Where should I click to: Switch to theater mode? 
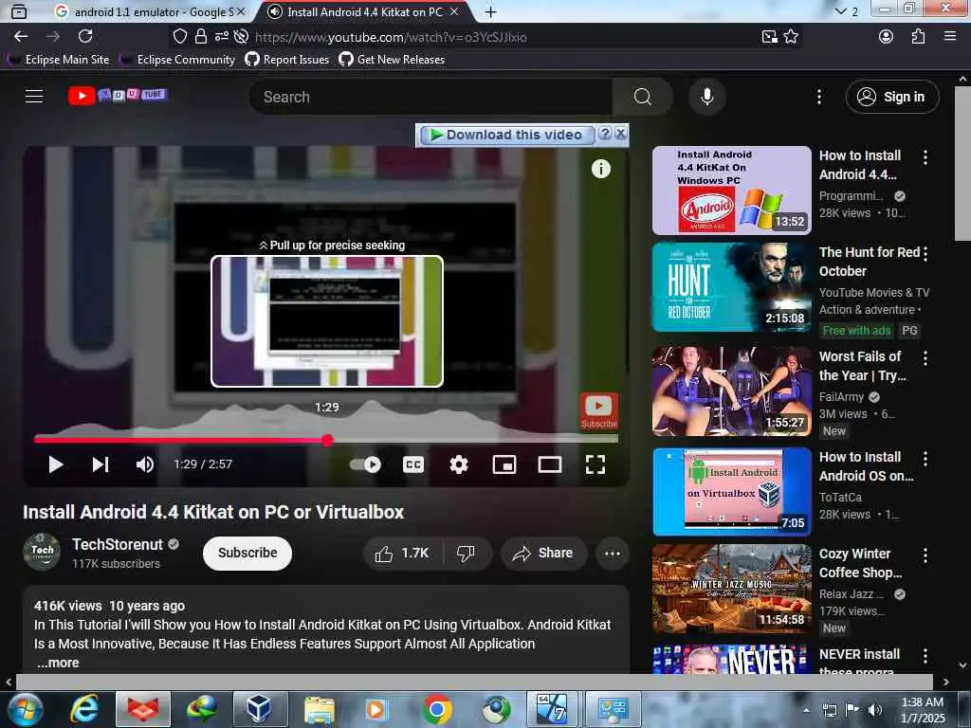(550, 464)
